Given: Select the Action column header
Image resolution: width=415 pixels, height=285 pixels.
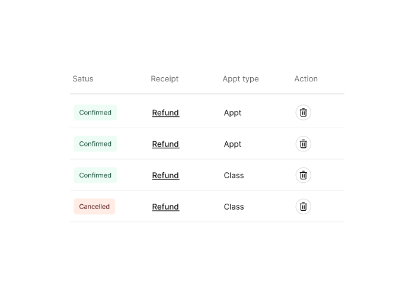Looking at the screenshot, I should [306, 79].
